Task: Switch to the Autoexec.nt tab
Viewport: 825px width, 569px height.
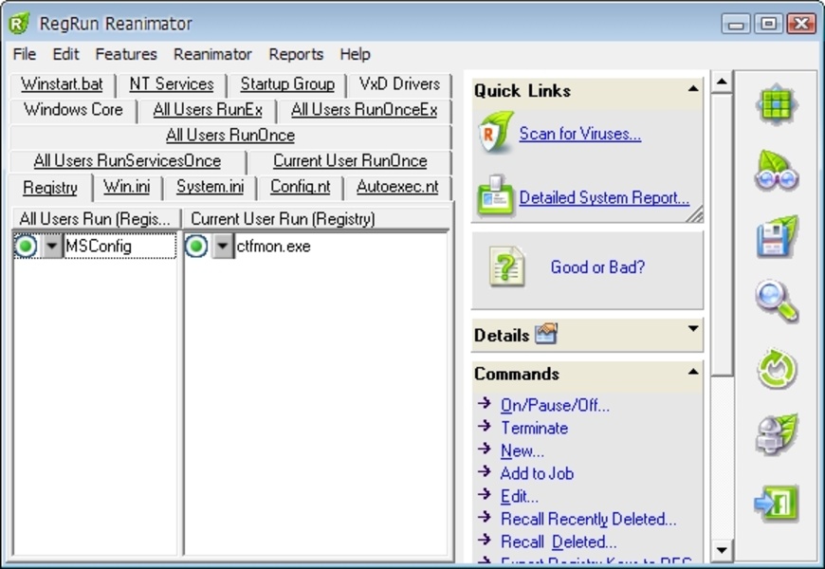Action: tap(397, 187)
